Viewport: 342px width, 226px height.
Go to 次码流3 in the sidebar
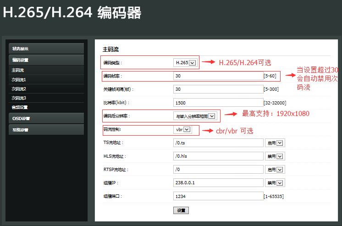(46, 98)
